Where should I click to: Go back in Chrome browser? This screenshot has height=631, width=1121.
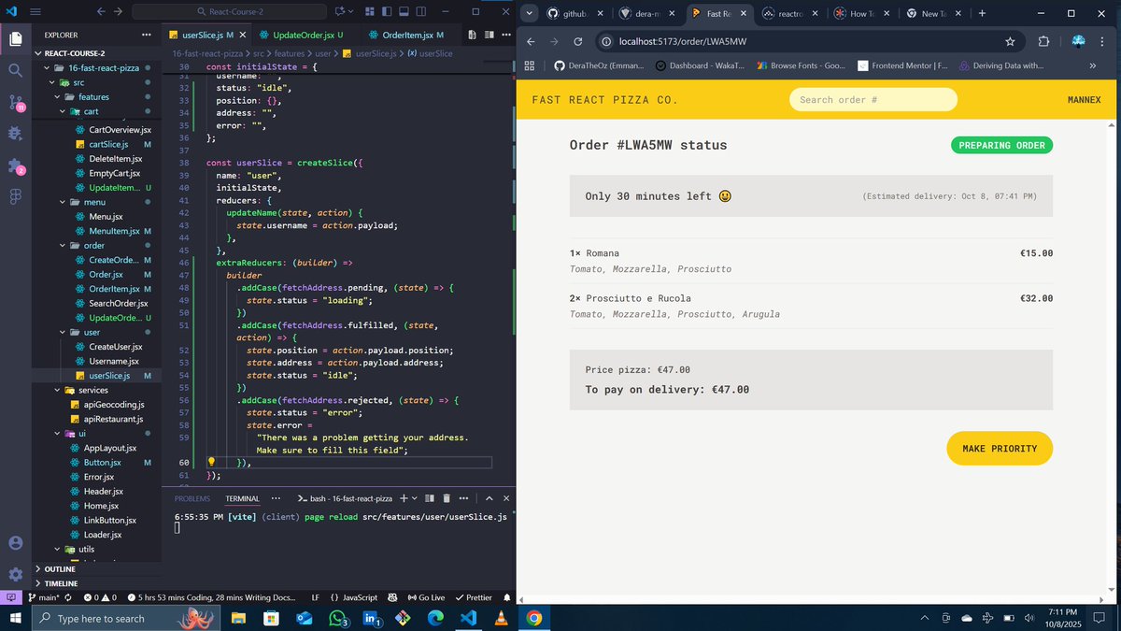tap(530, 41)
